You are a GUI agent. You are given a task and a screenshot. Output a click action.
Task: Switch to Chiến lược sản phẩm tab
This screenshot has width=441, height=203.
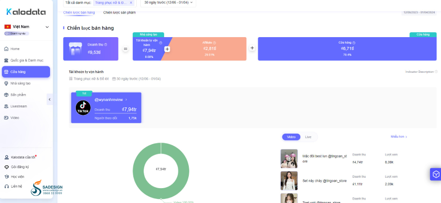(119, 13)
